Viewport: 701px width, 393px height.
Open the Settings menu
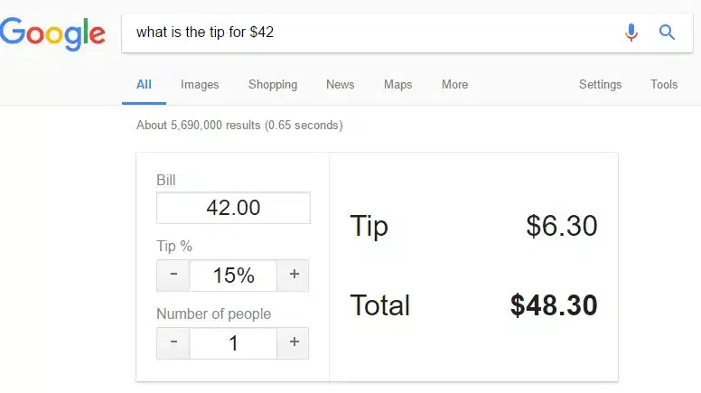click(600, 85)
